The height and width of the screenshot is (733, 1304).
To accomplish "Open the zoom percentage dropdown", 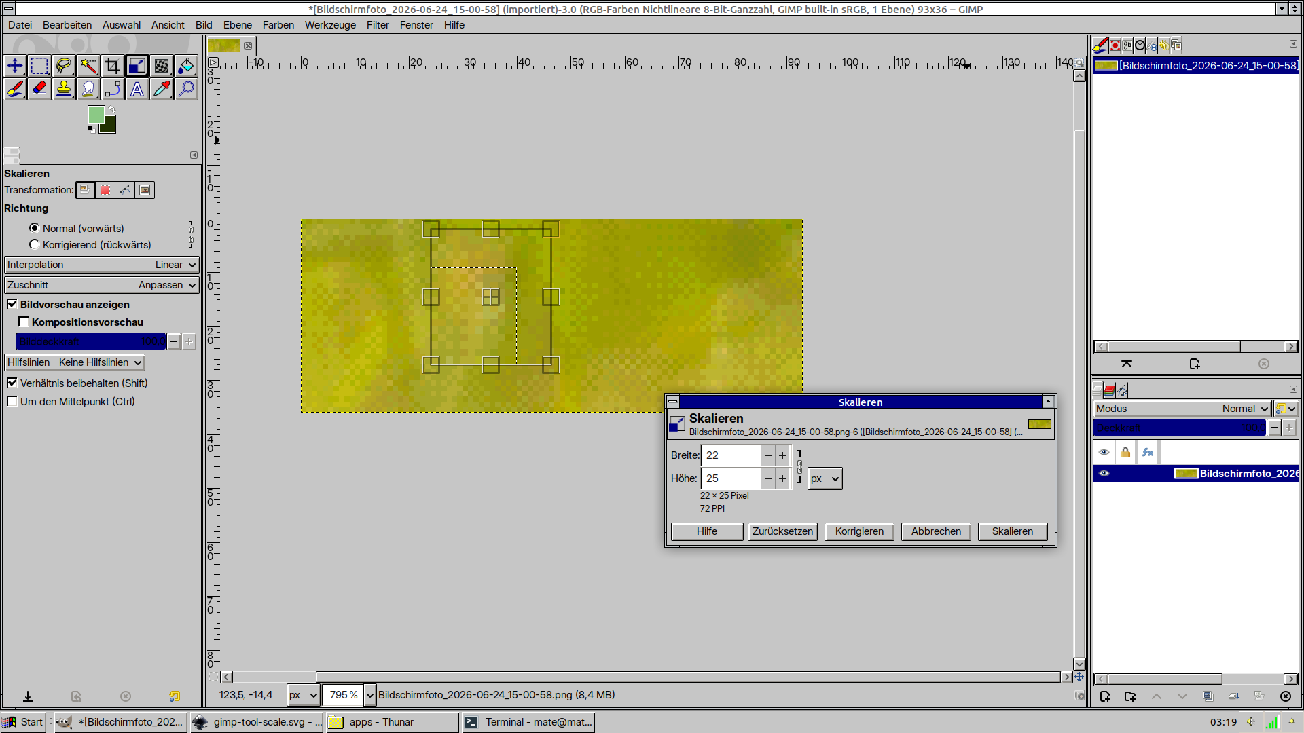I will click(370, 695).
